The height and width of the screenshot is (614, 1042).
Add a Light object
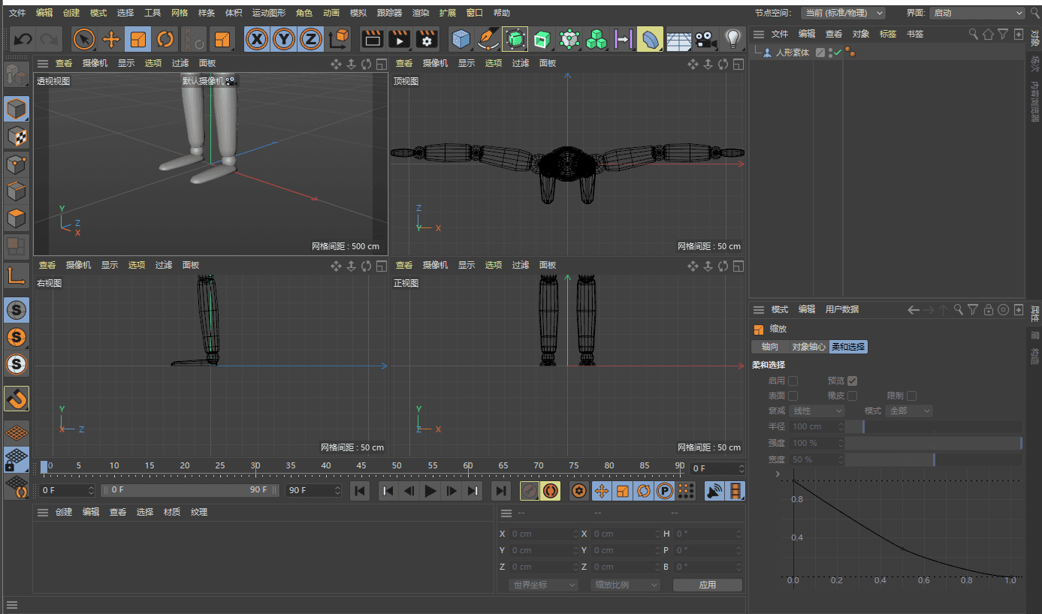(x=733, y=39)
